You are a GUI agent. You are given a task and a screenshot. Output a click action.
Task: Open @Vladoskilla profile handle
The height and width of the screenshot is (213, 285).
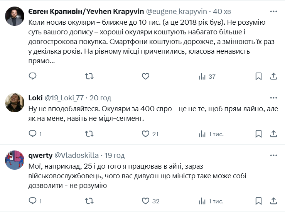coord(76,155)
